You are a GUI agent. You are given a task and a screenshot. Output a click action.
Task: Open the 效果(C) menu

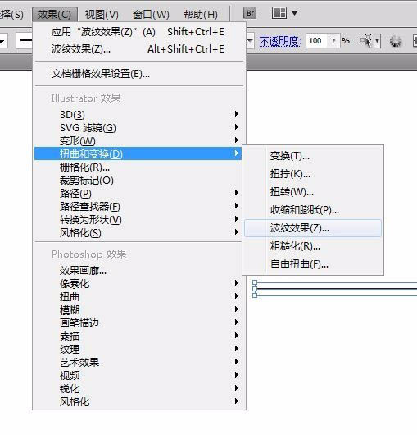(55, 15)
